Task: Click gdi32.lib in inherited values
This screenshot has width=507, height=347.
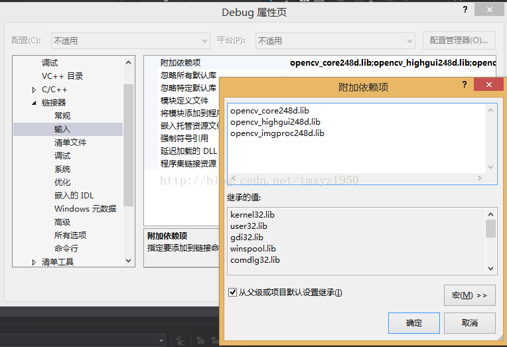Action: coord(247,238)
